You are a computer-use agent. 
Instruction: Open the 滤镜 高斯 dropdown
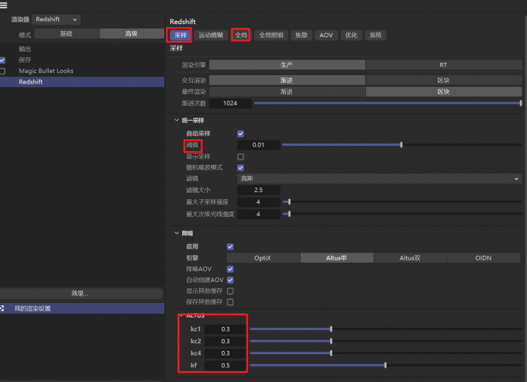click(380, 179)
